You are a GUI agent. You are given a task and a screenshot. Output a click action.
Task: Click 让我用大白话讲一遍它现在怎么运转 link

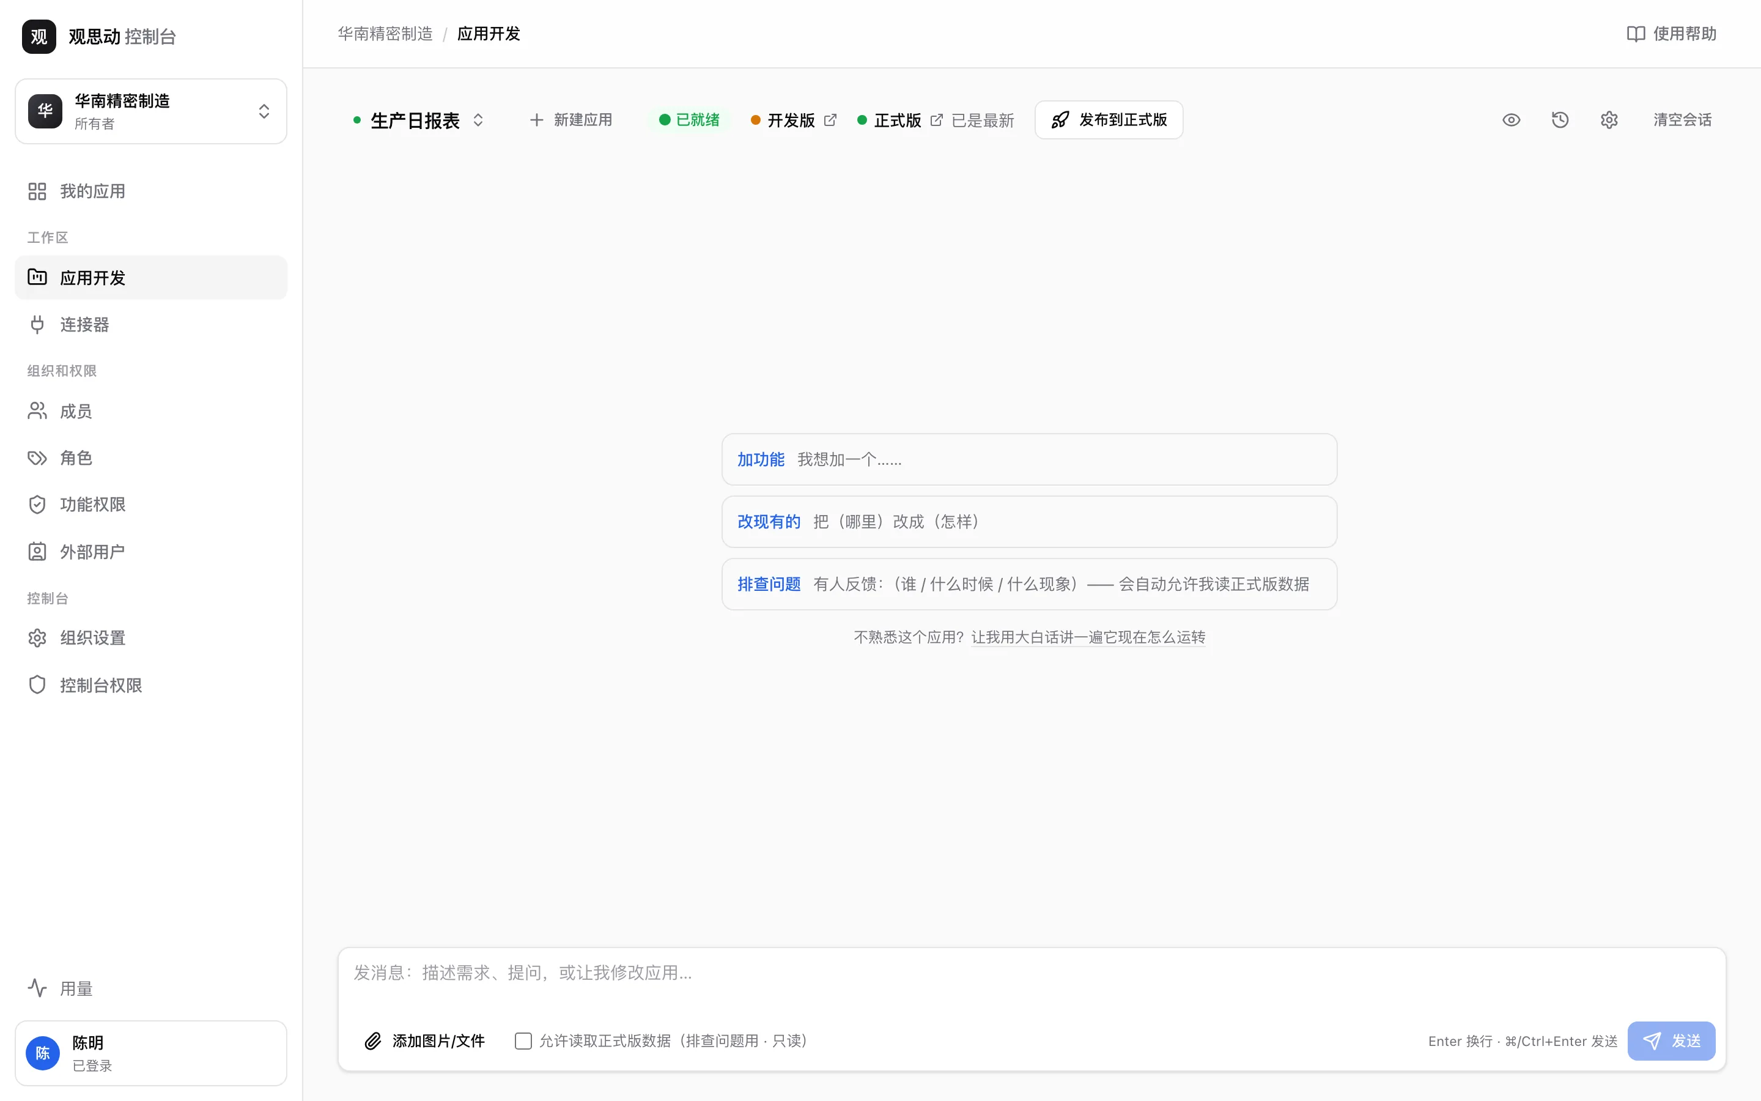[x=1088, y=637]
